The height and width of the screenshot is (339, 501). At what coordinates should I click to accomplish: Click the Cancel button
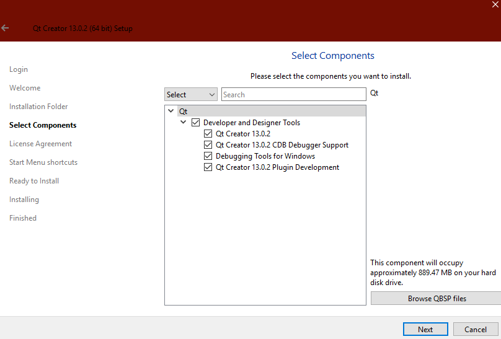(476, 329)
